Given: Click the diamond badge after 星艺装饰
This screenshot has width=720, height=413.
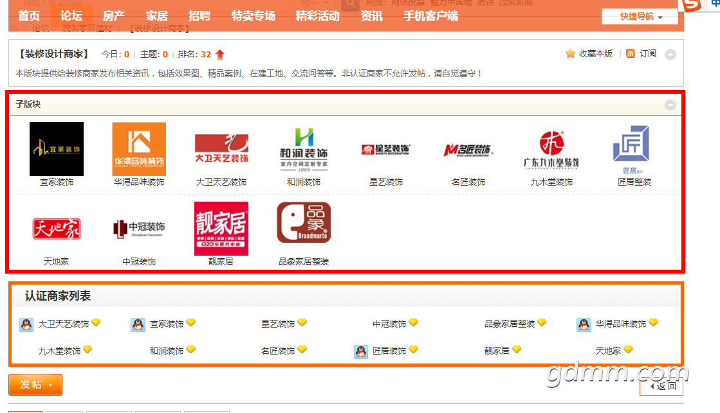Looking at the screenshot, I should [302, 322].
